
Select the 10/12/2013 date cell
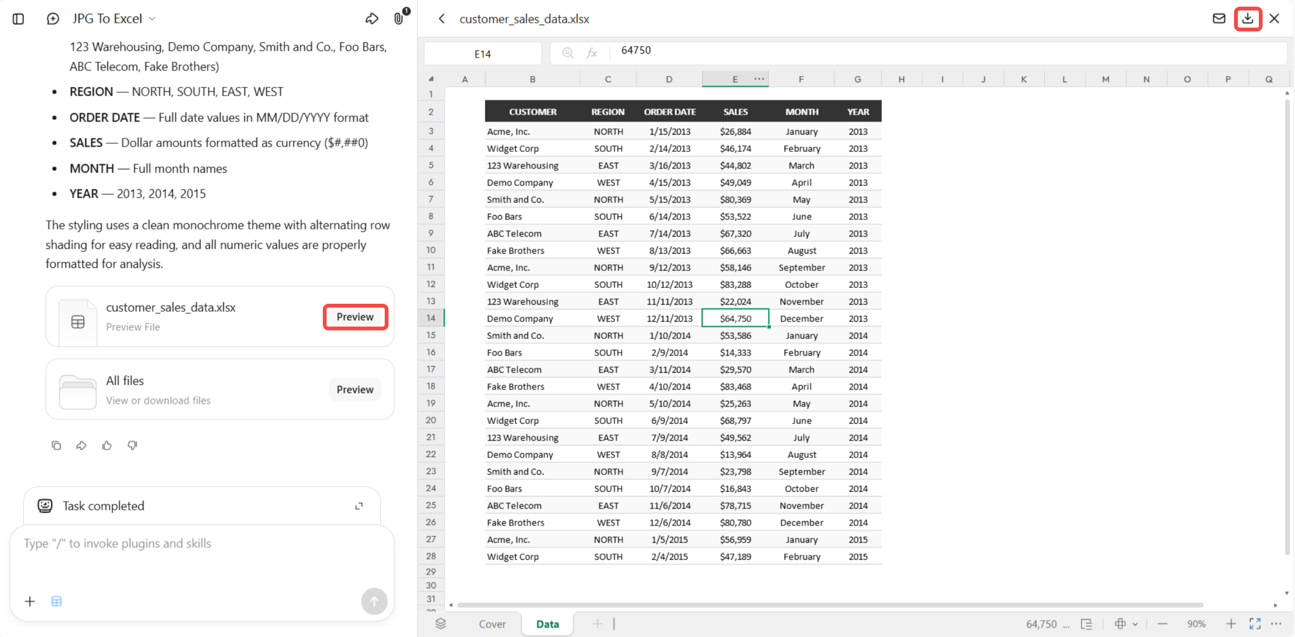pyautogui.click(x=669, y=285)
